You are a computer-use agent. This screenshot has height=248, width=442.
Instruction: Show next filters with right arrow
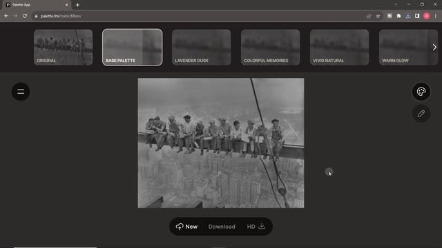tap(434, 48)
